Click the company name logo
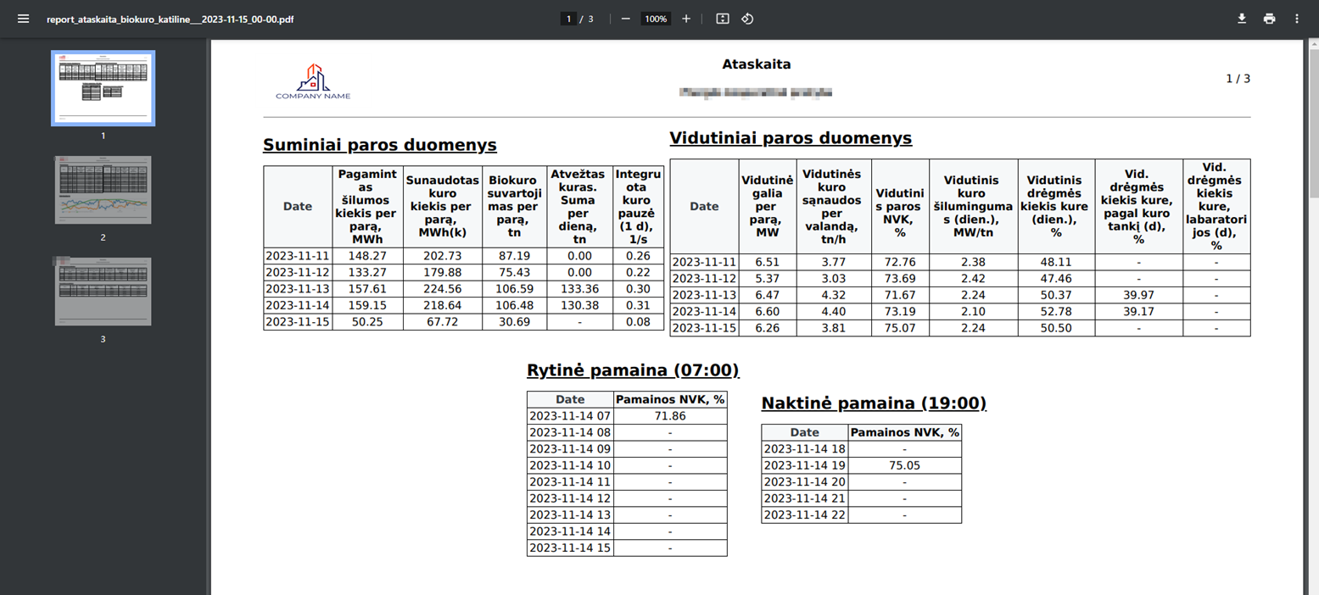Screen dimensions: 1319x595 312,81
